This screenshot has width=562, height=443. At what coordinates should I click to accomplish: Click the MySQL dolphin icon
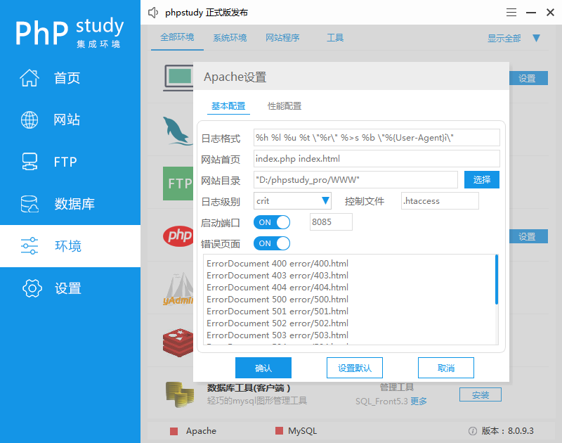178,131
